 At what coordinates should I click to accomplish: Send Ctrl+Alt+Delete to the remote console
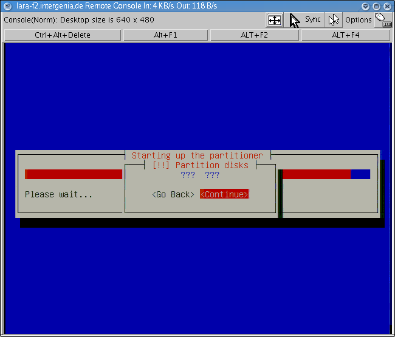[x=63, y=35]
